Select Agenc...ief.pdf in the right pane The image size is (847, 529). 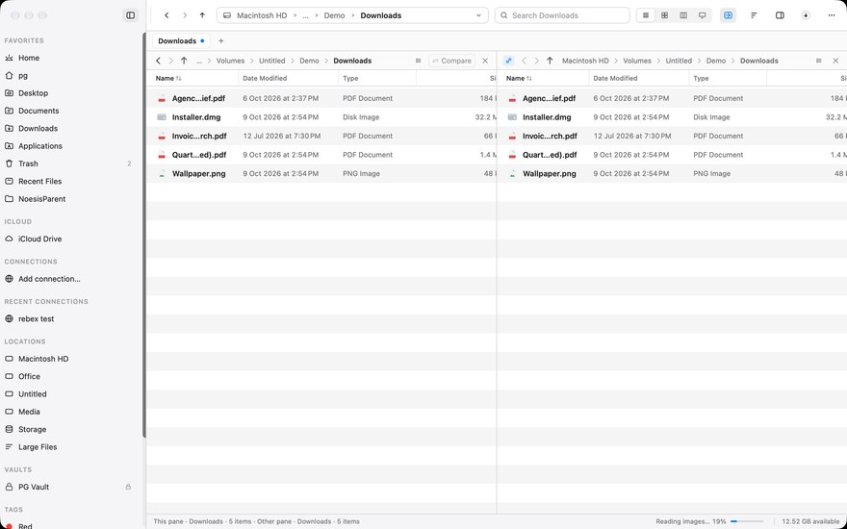pos(672,98)
